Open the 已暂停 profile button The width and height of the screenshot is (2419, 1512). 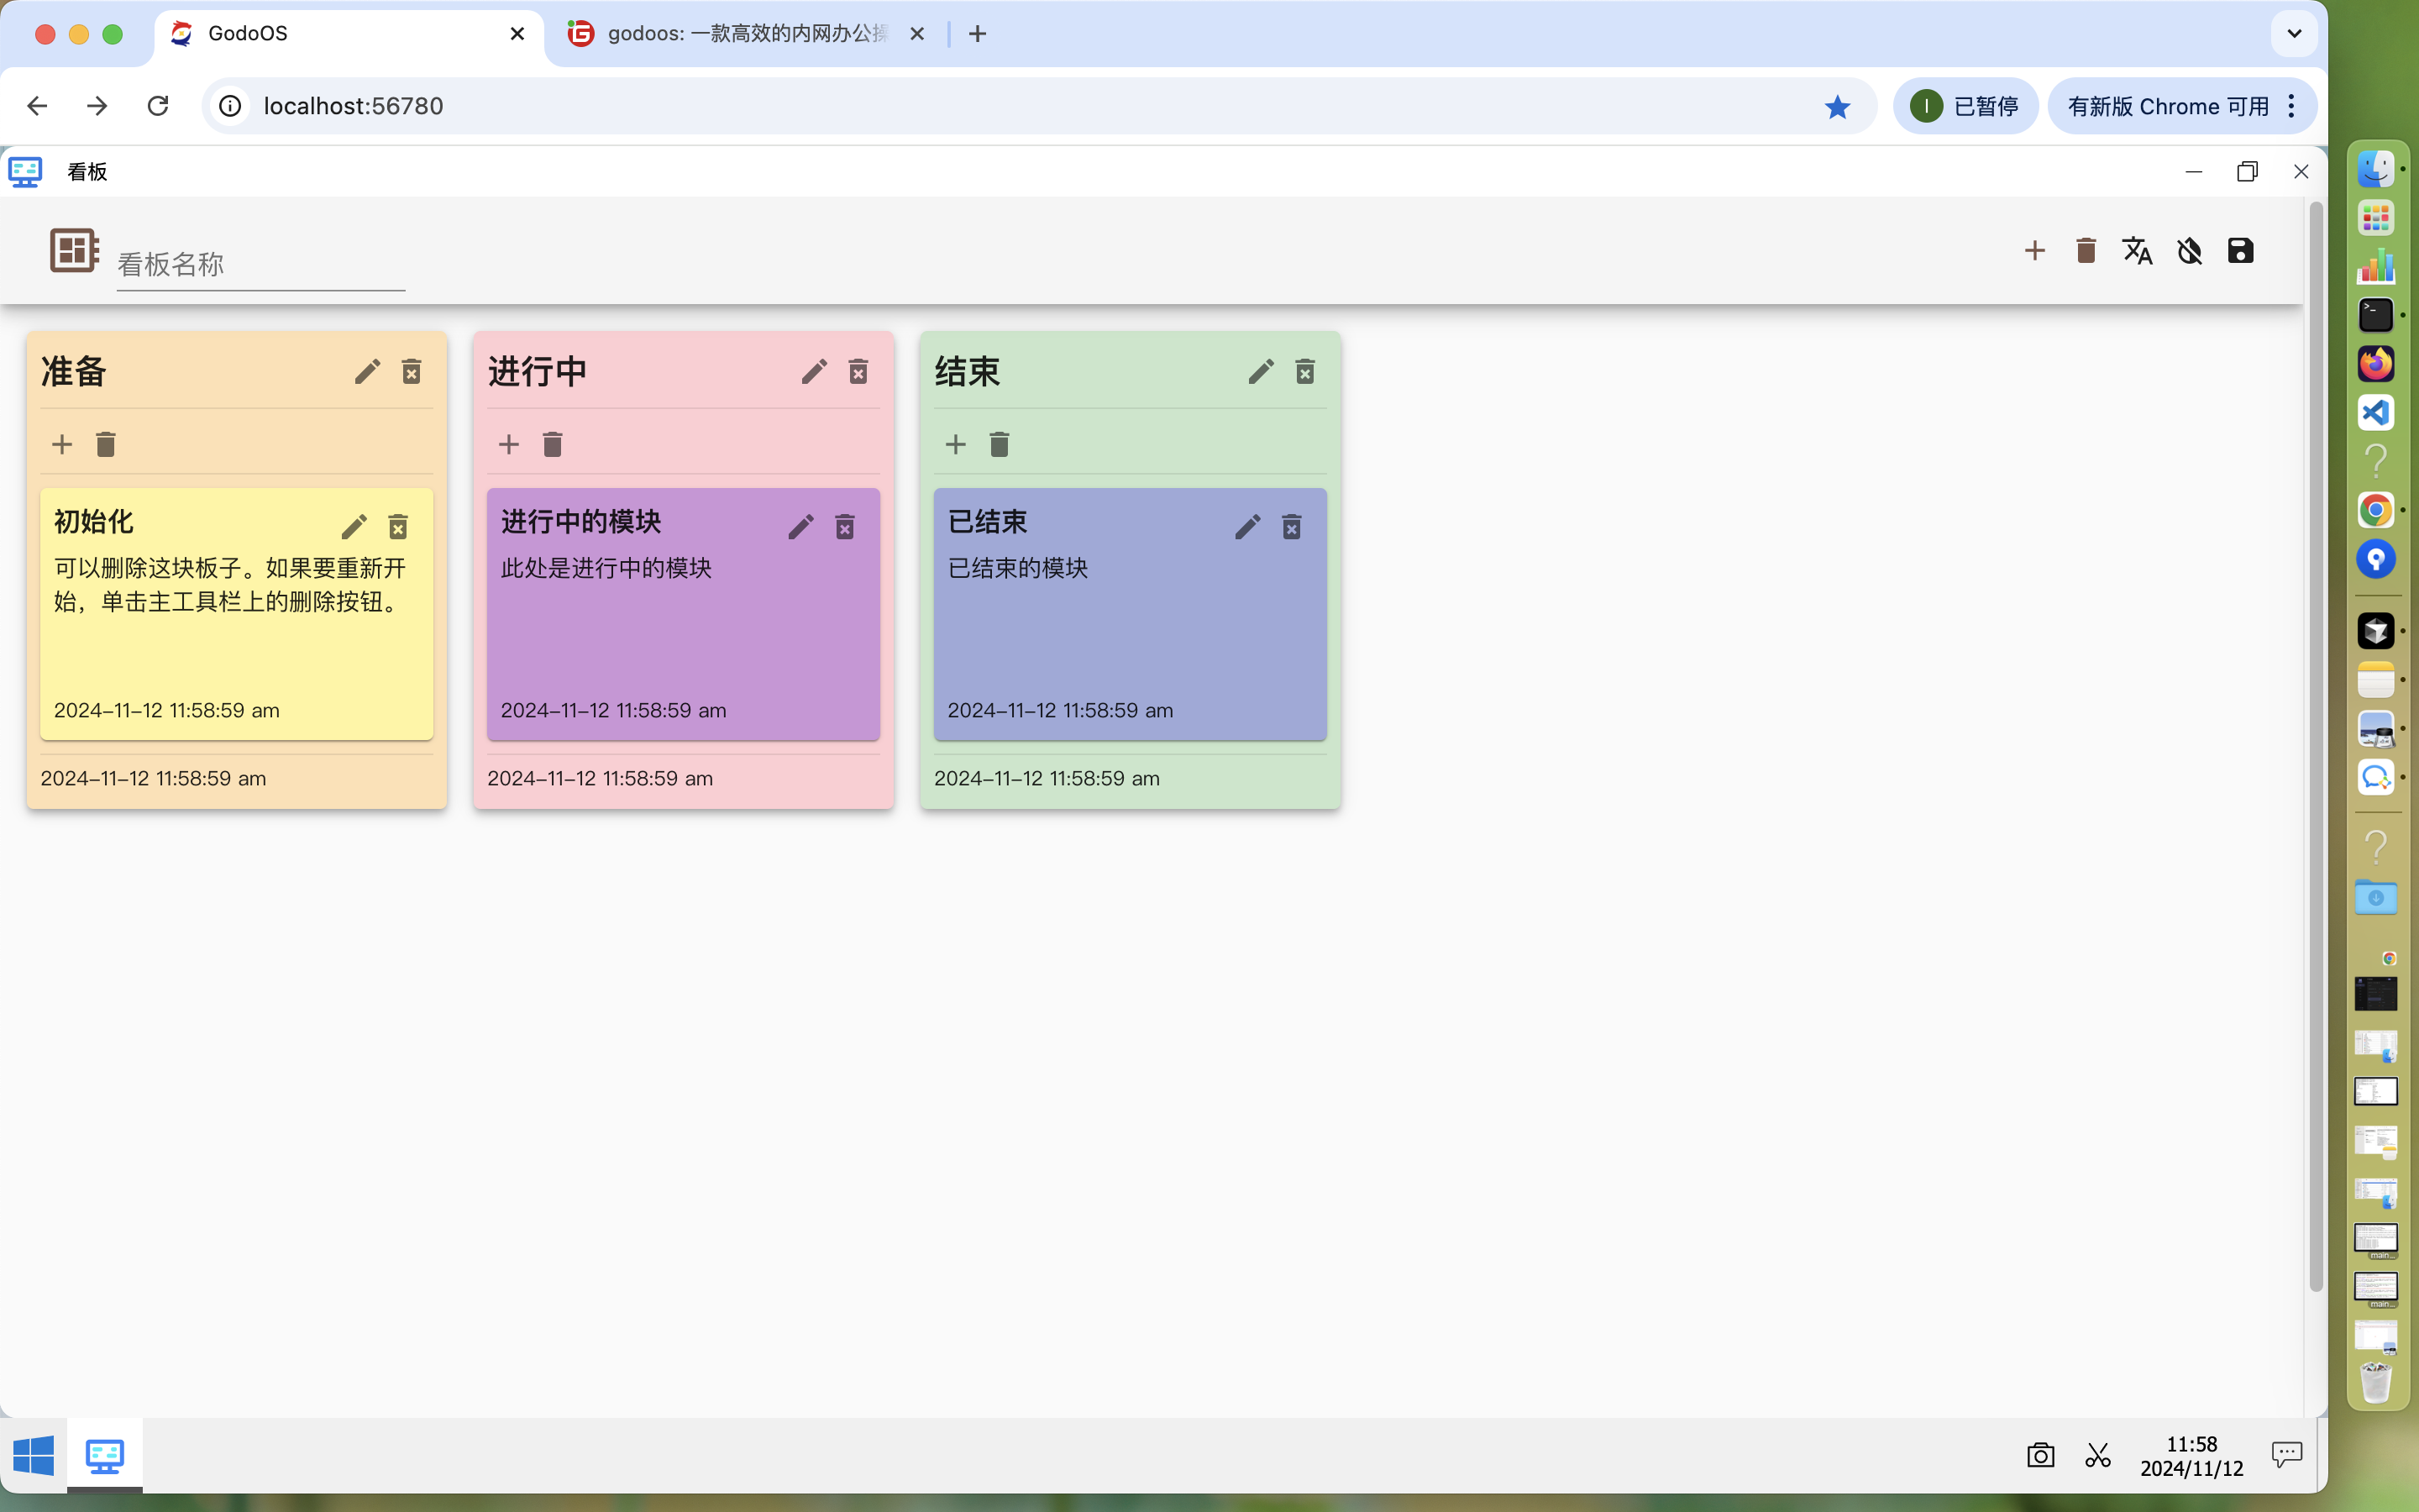[x=1965, y=106]
